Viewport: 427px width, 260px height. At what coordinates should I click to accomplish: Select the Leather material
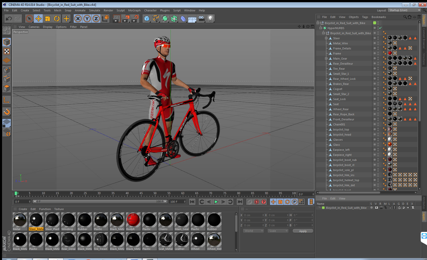(182, 242)
